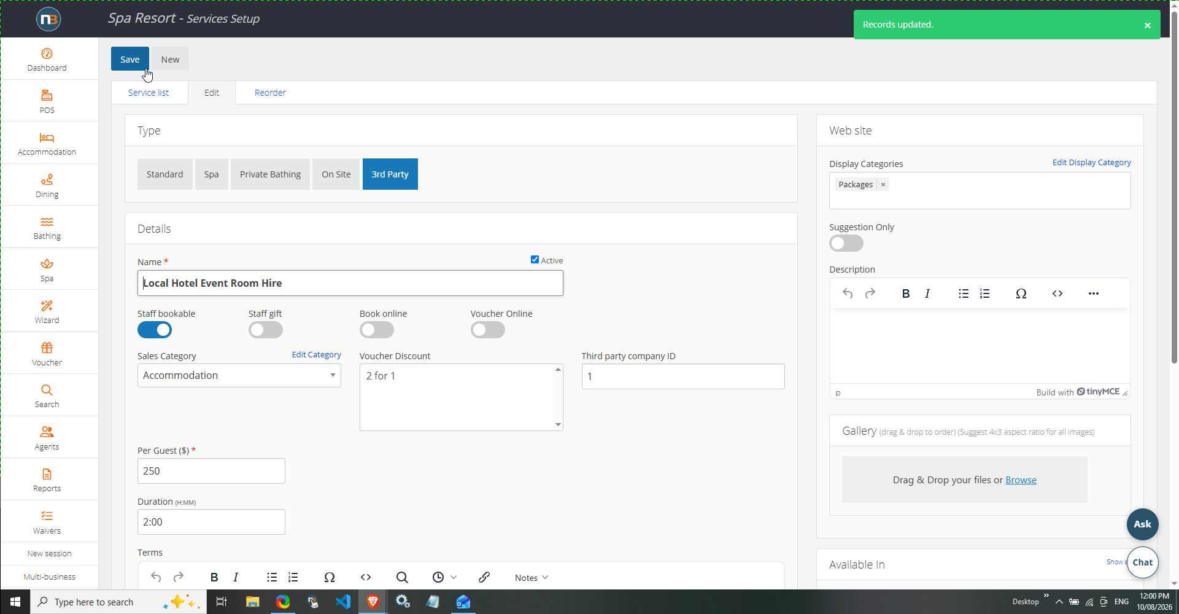This screenshot has width=1179, height=614.
Task: Go to Accommodation in the sidebar
Action: pos(47,144)
